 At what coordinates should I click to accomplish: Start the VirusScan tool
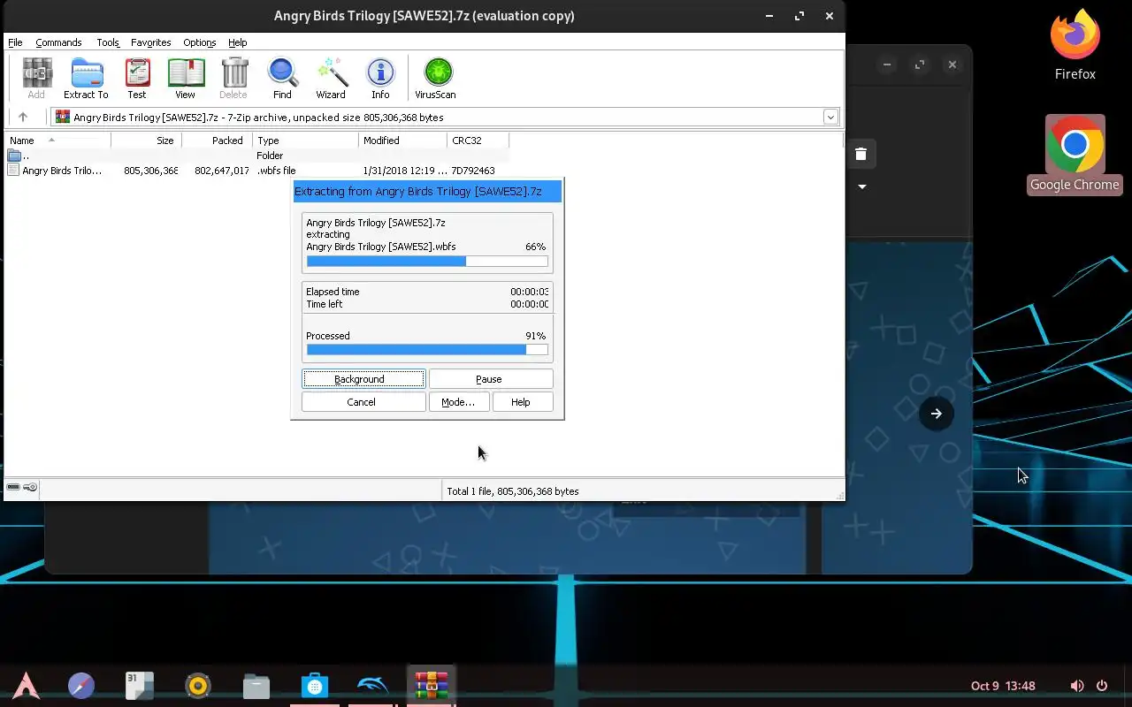point(436,78)
